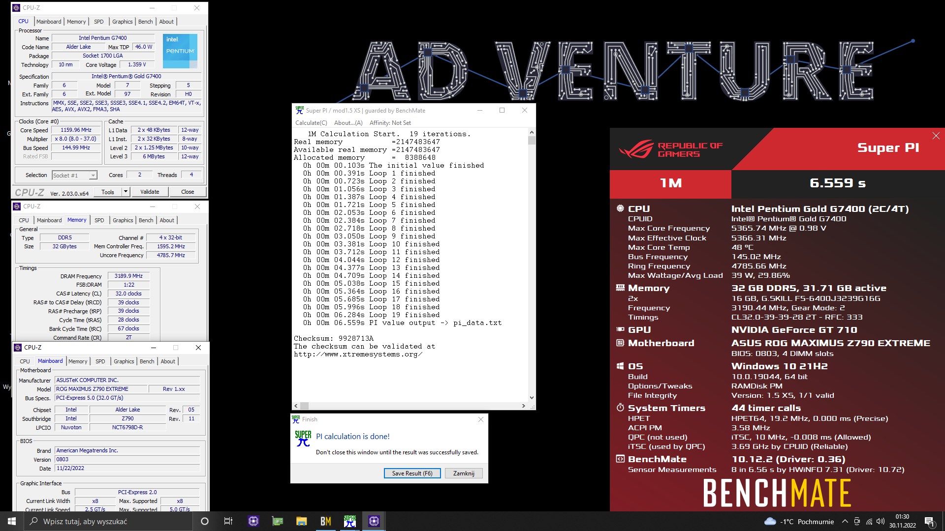The width and height of the screenshot is (945, 531).
Task: Click Core Speed value 1159.96 MHz
Action: (x=76, y=130)
